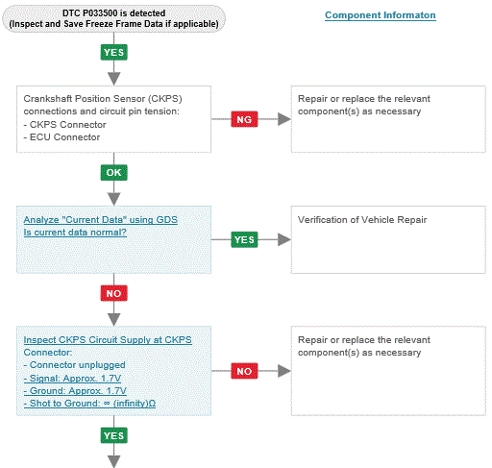This screenshot has width=492, height=468.
Task: Click the Signal: Approx. 1.7V link
Action: (72, 379)
